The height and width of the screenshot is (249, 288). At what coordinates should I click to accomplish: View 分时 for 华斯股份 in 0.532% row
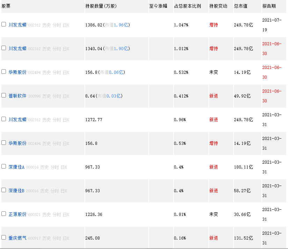point(57,72)
